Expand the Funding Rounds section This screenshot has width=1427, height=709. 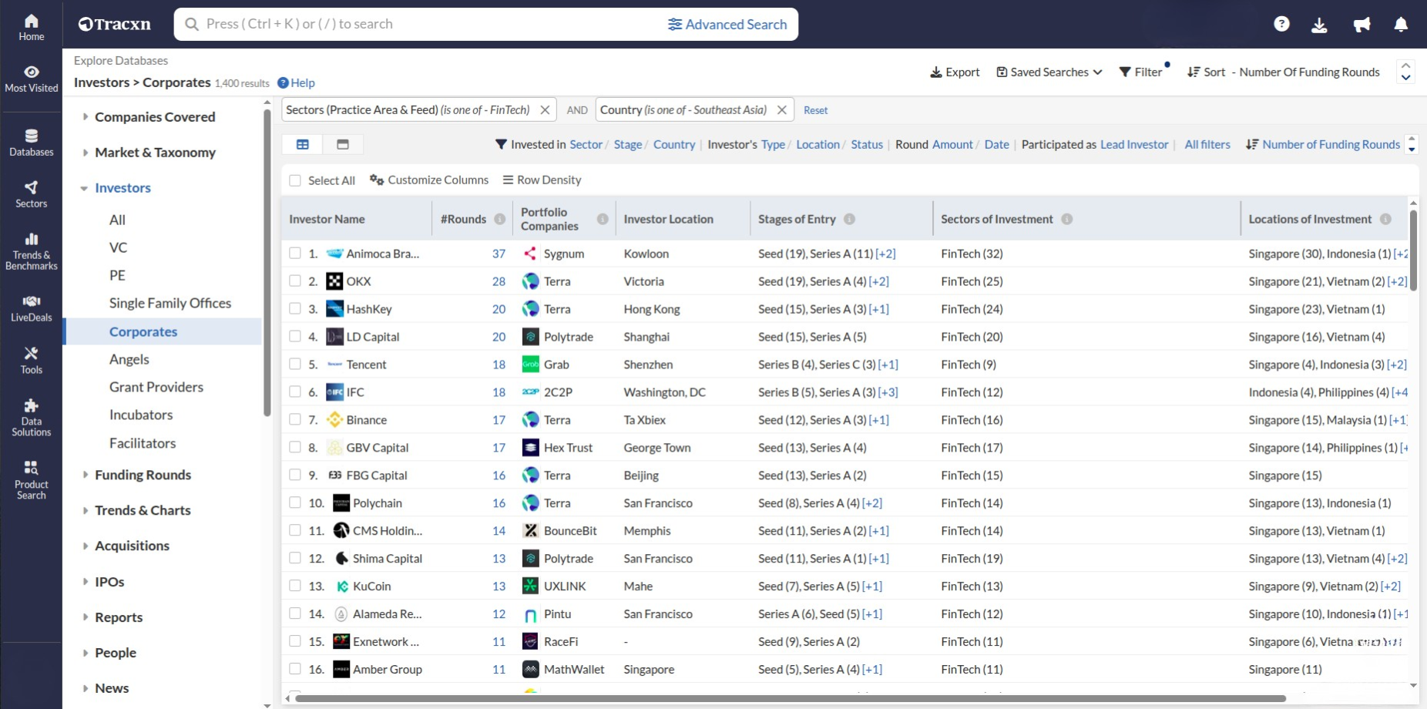pyautogui.click(x=143, y=475)
